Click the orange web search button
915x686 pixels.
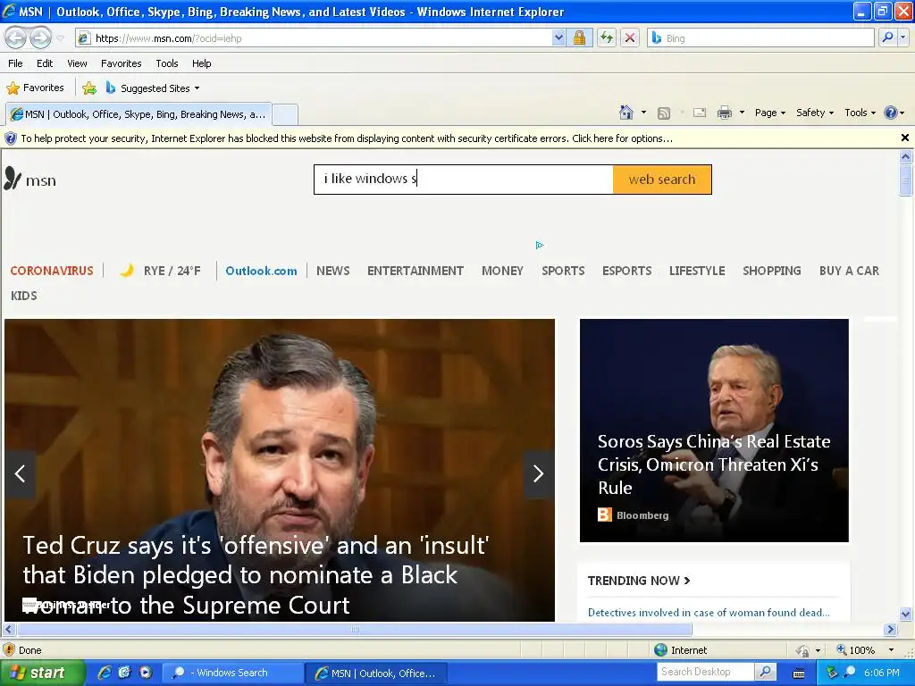coord(662,179)
